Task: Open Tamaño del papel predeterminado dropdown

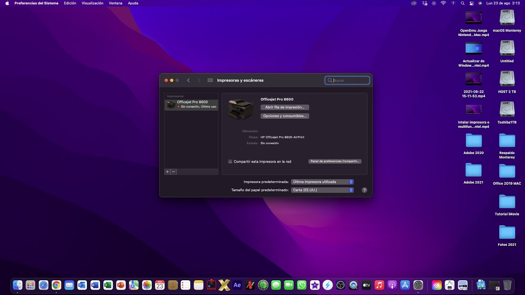Action: point(322,190)
